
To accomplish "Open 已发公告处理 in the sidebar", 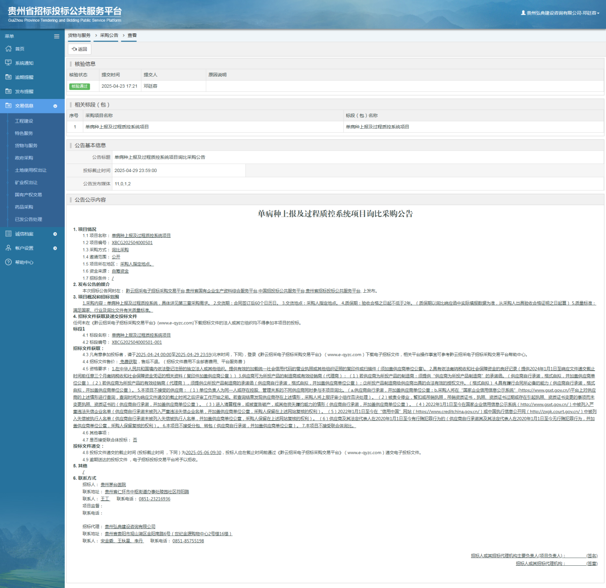I will pyautogui.click(x=28, y=219).
